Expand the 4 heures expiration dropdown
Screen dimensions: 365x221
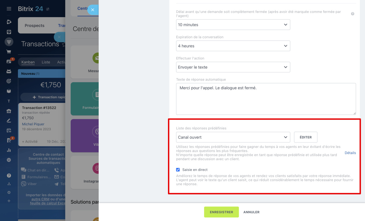pos(233,46)
